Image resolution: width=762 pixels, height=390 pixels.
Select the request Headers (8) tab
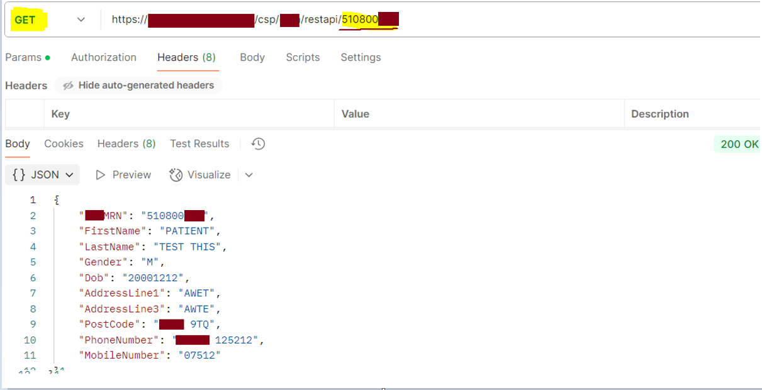[x=186, y=57]
